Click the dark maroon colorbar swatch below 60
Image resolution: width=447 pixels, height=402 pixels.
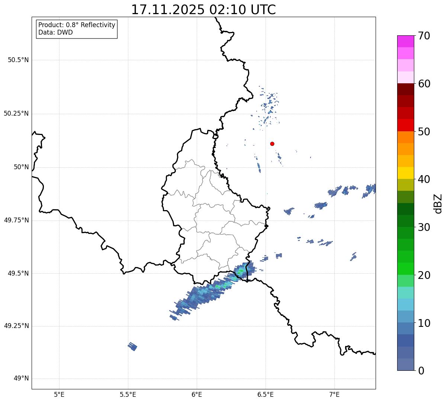(406, 89)
